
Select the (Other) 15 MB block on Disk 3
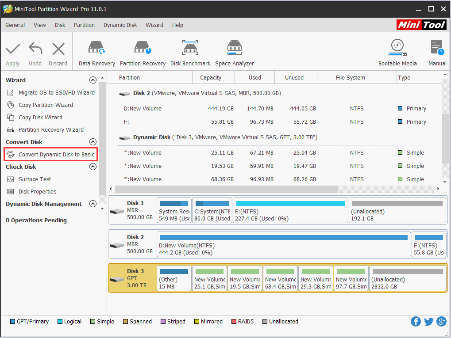174,278
